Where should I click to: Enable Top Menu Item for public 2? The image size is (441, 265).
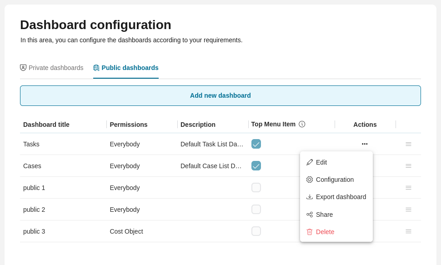click(256, 209)
